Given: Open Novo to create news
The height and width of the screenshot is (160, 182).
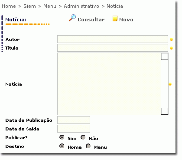Looking at the screenshot, I should (x=126, y=20).
